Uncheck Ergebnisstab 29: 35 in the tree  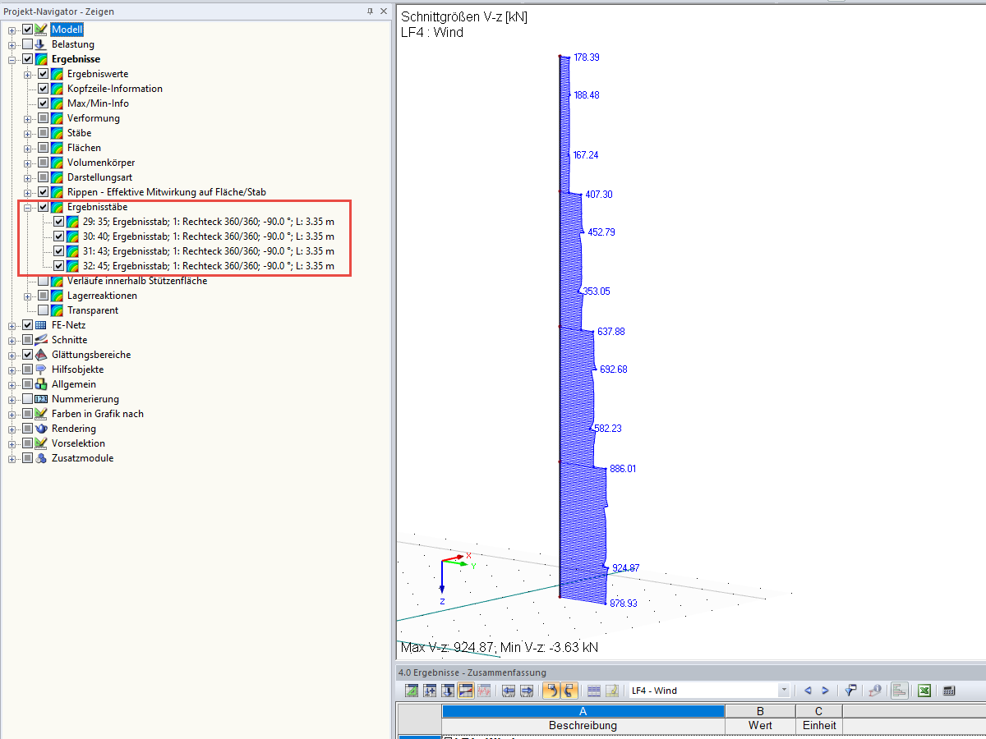click(x=57, y=221)
